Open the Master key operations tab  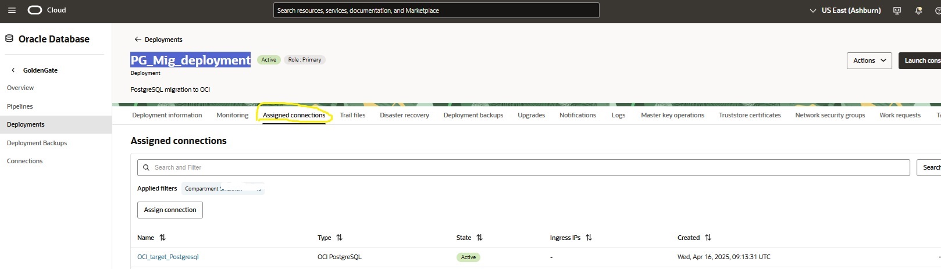pyautogui.click(x=672, y=115)
